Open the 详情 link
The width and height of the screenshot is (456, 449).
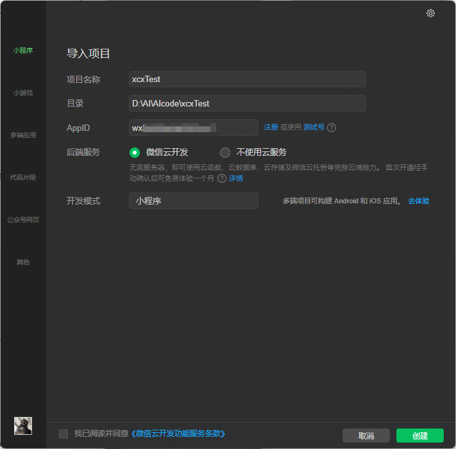(x=235, y=178)
